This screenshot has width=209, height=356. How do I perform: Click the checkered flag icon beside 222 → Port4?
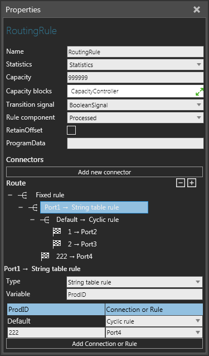[45, 257]
